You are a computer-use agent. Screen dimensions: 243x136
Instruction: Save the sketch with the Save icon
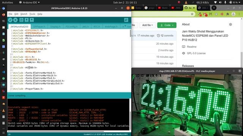[32, 20]
